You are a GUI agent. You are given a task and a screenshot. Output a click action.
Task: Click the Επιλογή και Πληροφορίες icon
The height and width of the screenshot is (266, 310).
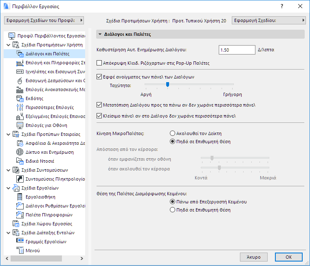tap(20, 63)
